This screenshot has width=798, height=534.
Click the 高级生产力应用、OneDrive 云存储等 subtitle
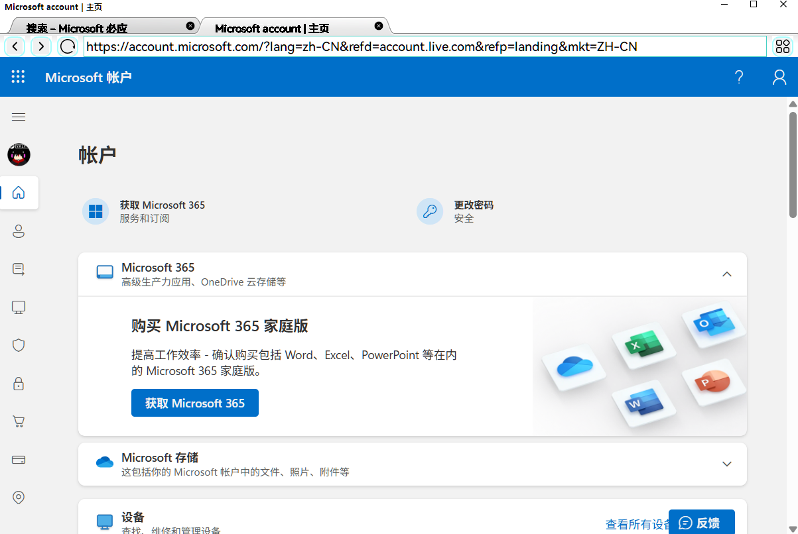pyautogui.click(x=204, y=282)
